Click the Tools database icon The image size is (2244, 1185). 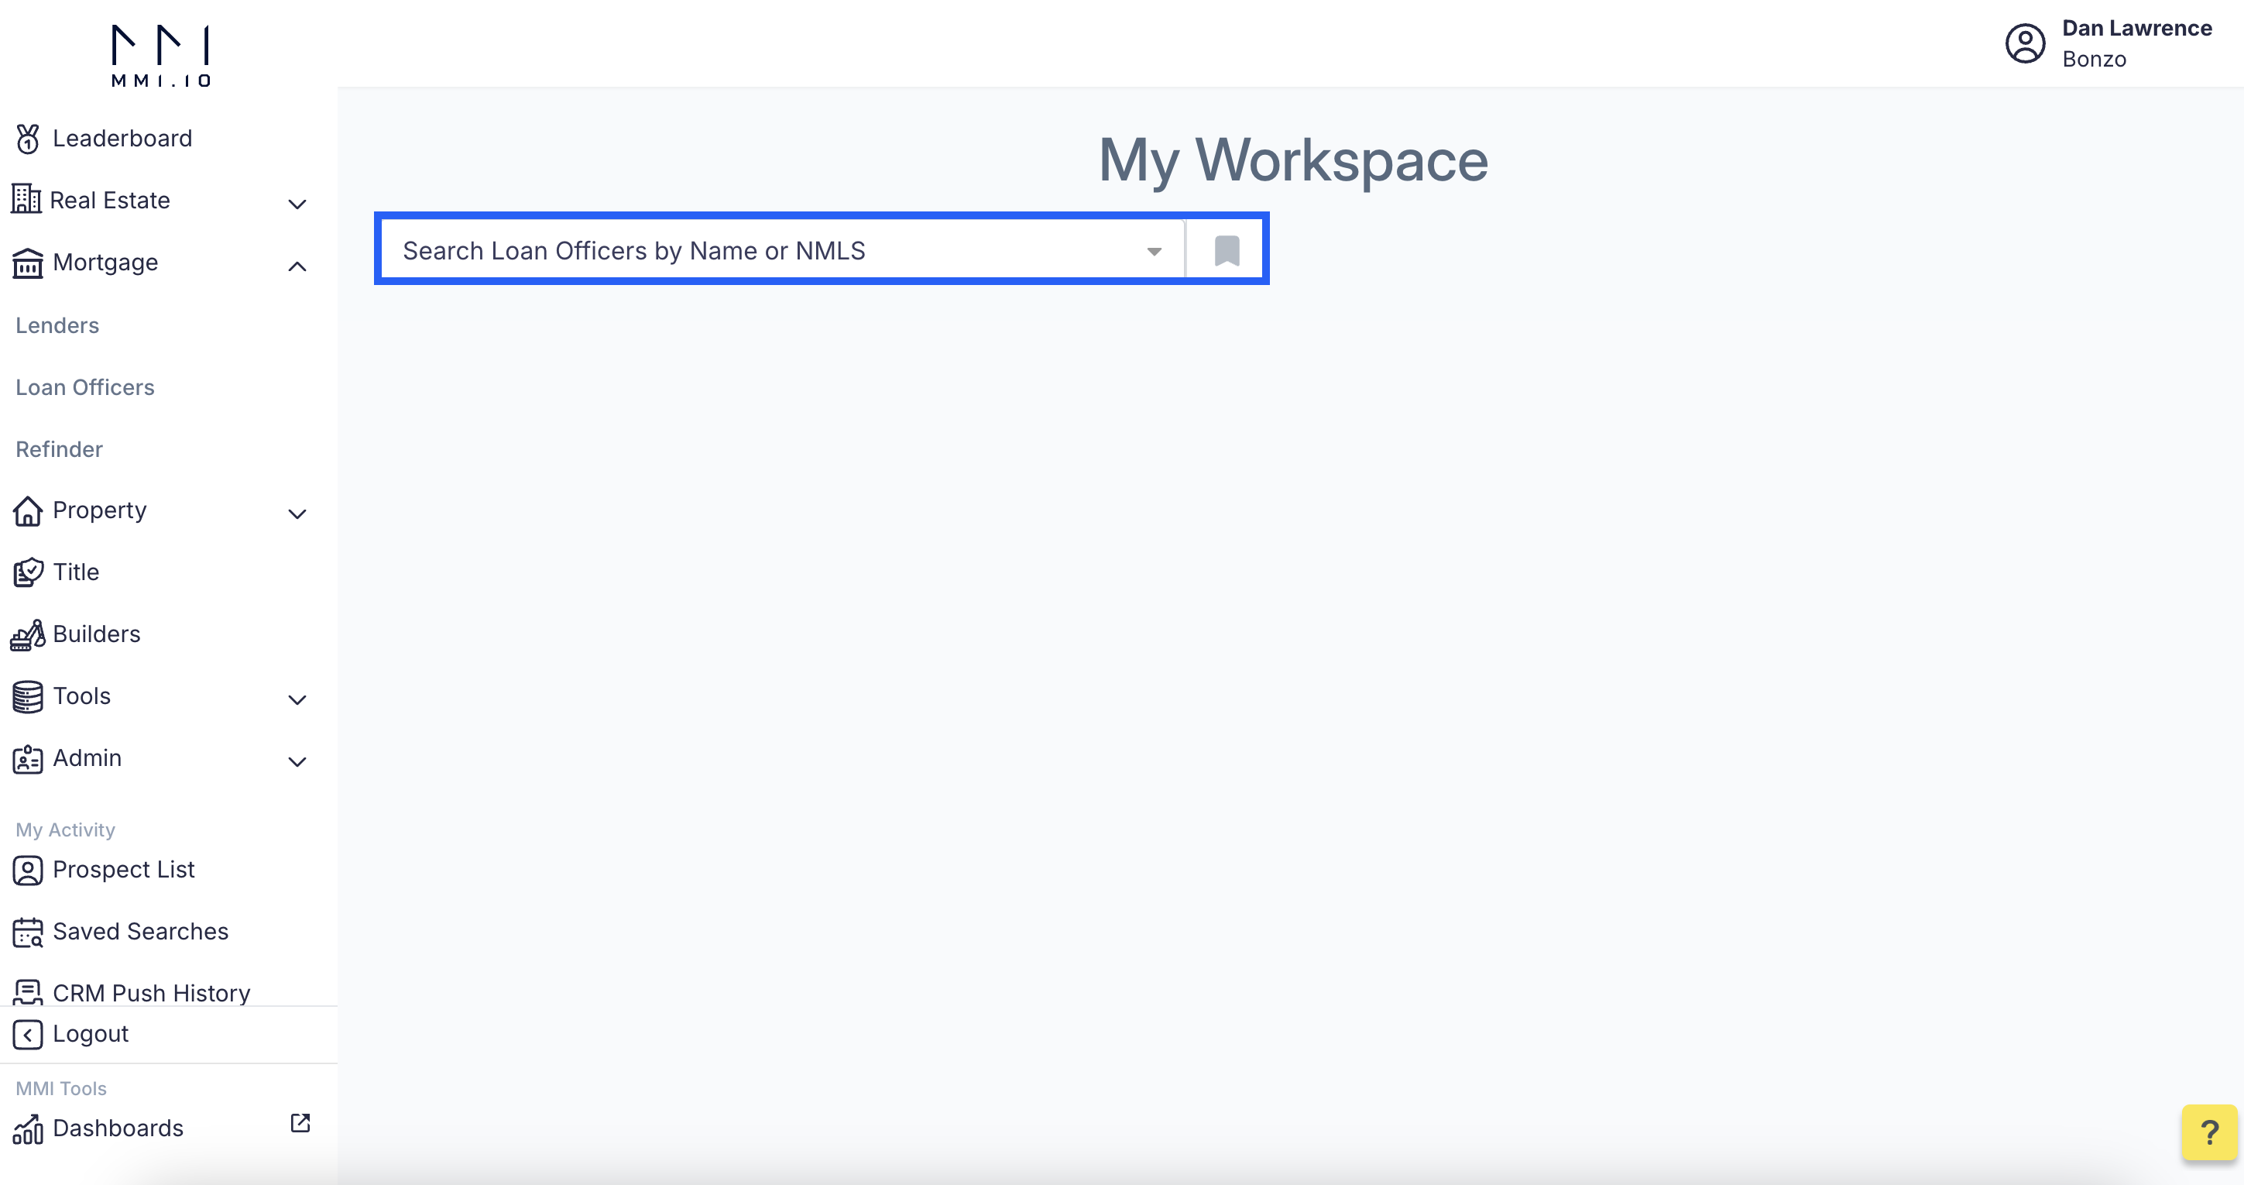point(28,697)
